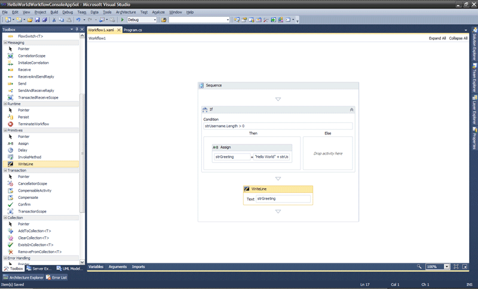The width and height of the screenshot is (478, 289).
Task: Open the Solution Explorer side tab
Action: 474,44
